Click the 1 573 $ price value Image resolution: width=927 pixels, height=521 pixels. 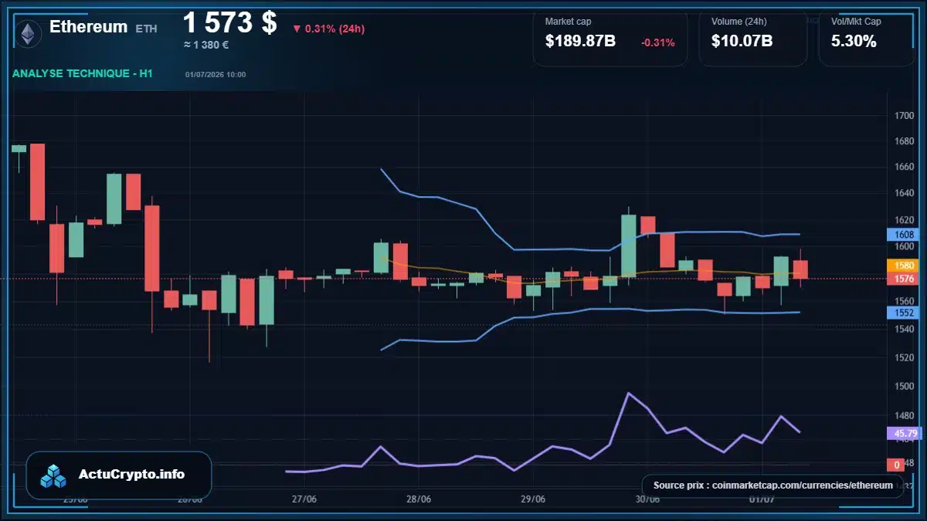point(230,22)
